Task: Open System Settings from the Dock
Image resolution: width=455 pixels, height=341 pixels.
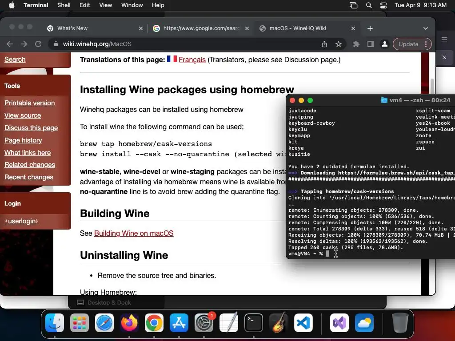Action: pos(204,323)
